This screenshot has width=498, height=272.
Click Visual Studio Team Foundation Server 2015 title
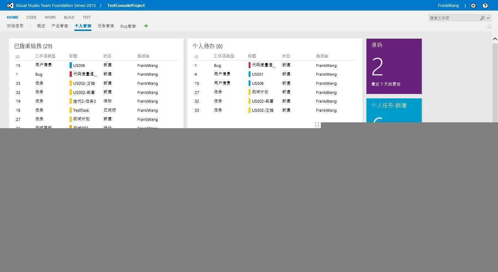click(x=56, y=5)
